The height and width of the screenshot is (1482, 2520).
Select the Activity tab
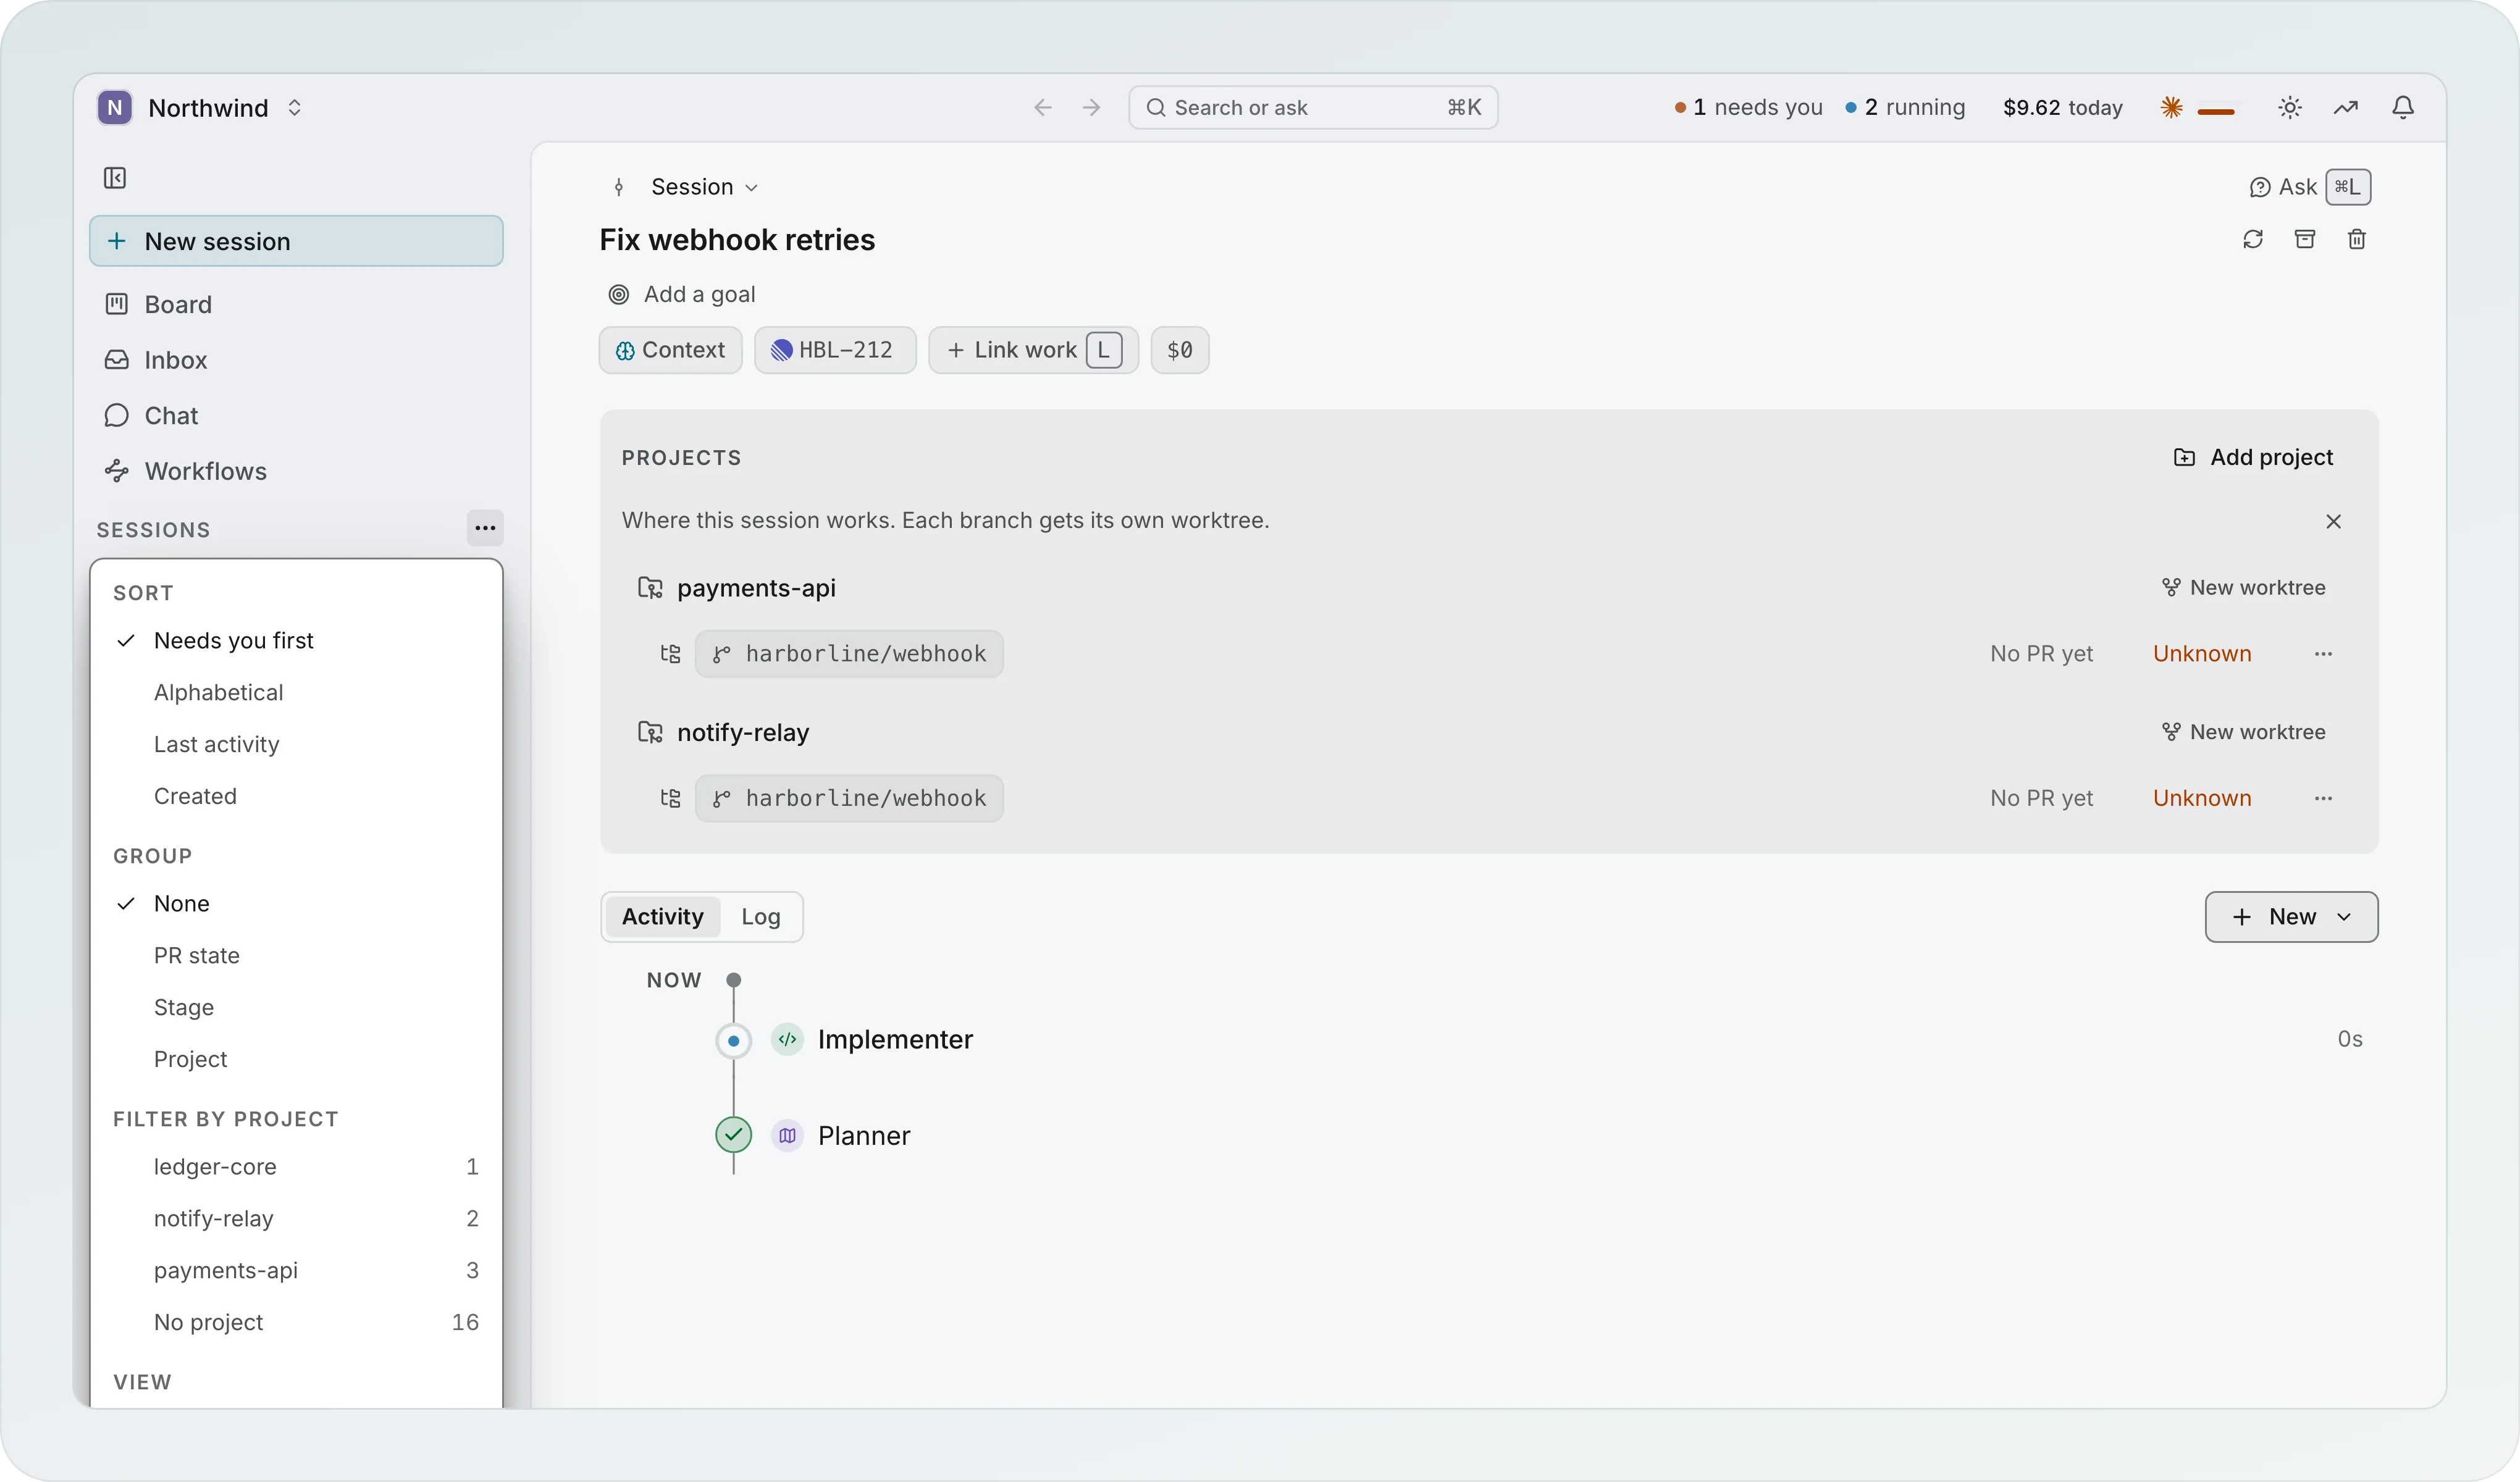click(x=663, y=916)
